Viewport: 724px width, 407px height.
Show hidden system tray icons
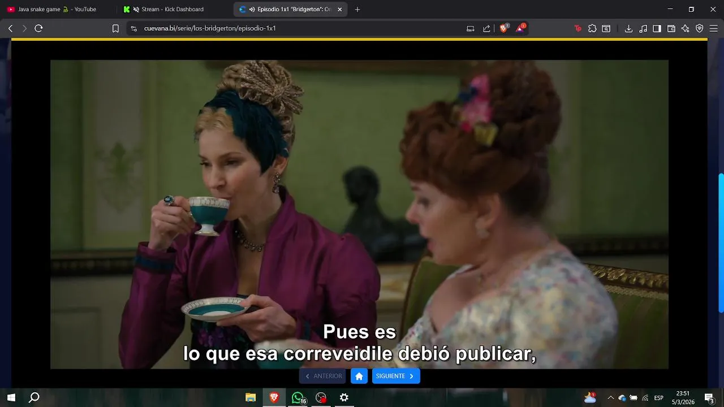[x=610, y=397]
